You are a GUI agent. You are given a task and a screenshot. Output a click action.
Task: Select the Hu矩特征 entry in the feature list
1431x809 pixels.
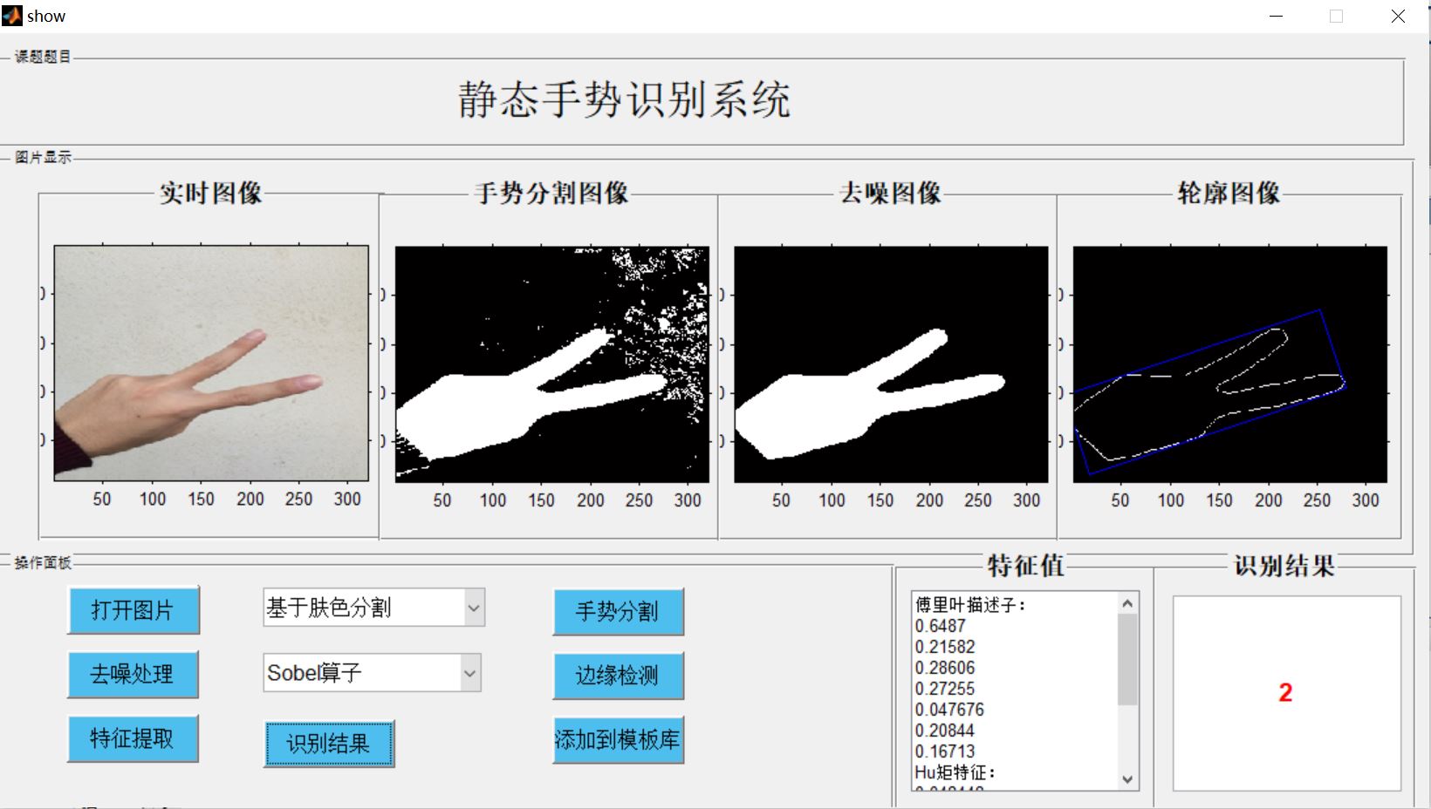[x=954, y=772]
